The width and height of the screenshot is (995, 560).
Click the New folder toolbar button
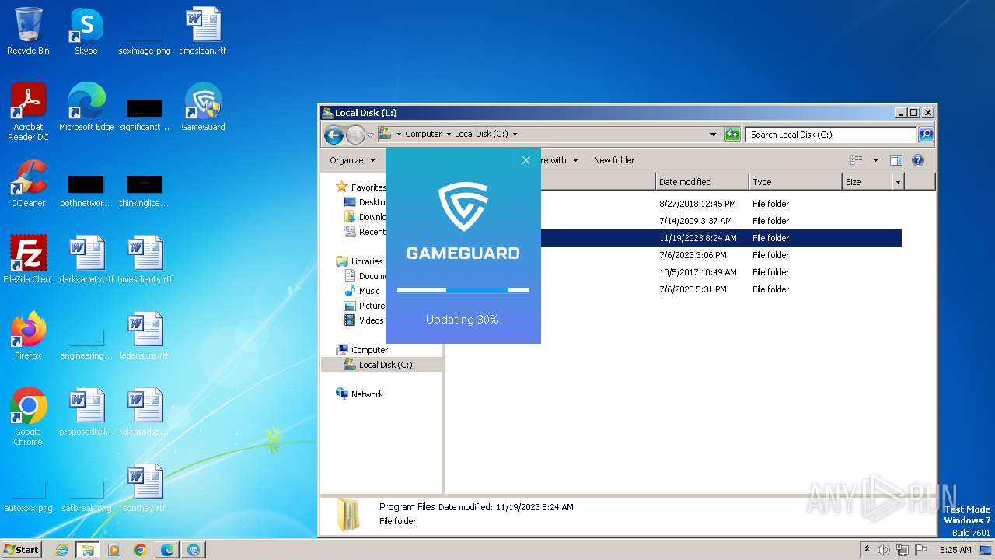(614, 160)
